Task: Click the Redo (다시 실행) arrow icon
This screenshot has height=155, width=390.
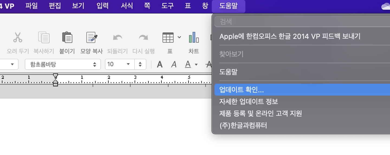Action: coord(143,38)
